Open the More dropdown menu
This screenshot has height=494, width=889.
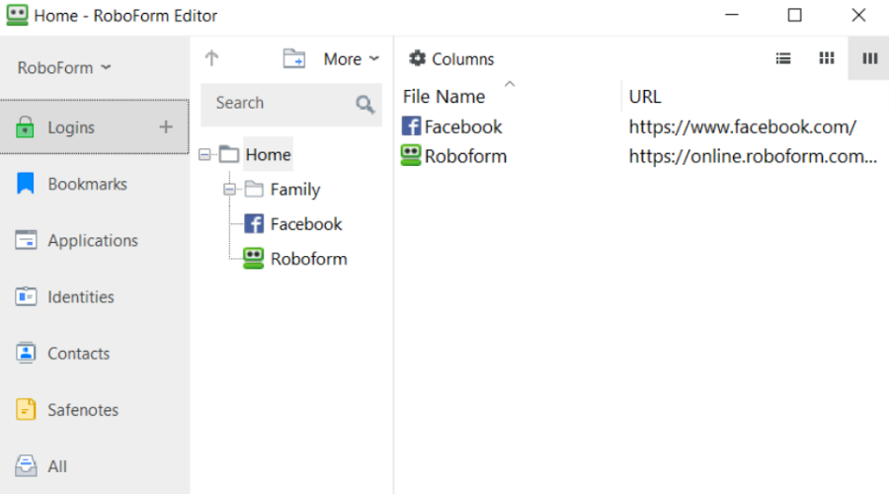pos(352,59)
